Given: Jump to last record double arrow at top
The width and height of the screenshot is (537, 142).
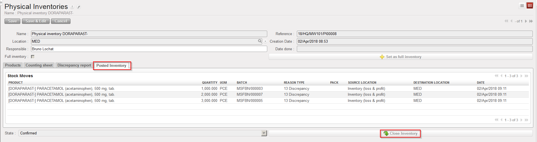Looking at the screenshot, I should pyautogui.click(x=531, y=21).
